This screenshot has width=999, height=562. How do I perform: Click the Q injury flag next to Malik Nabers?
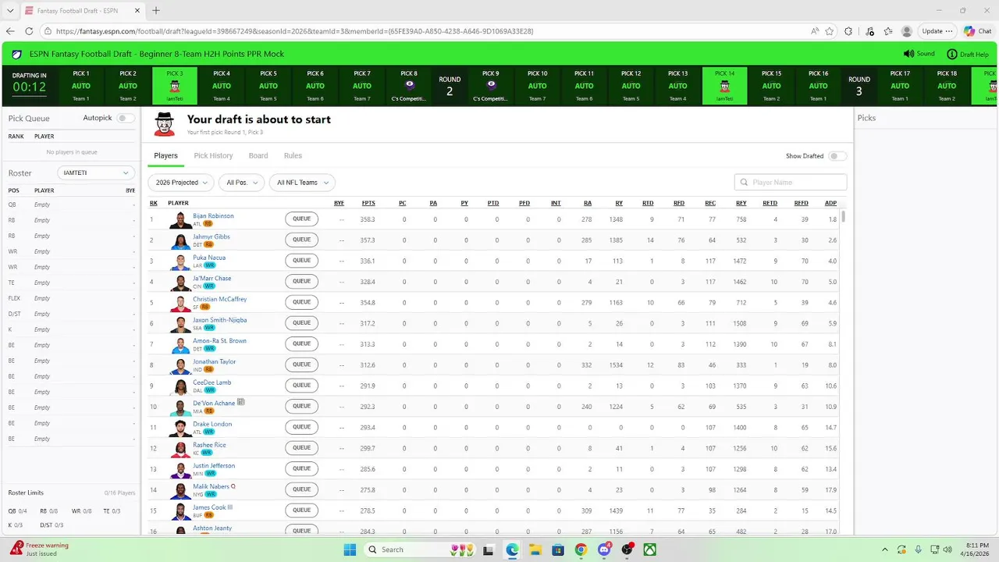(233, 486)
